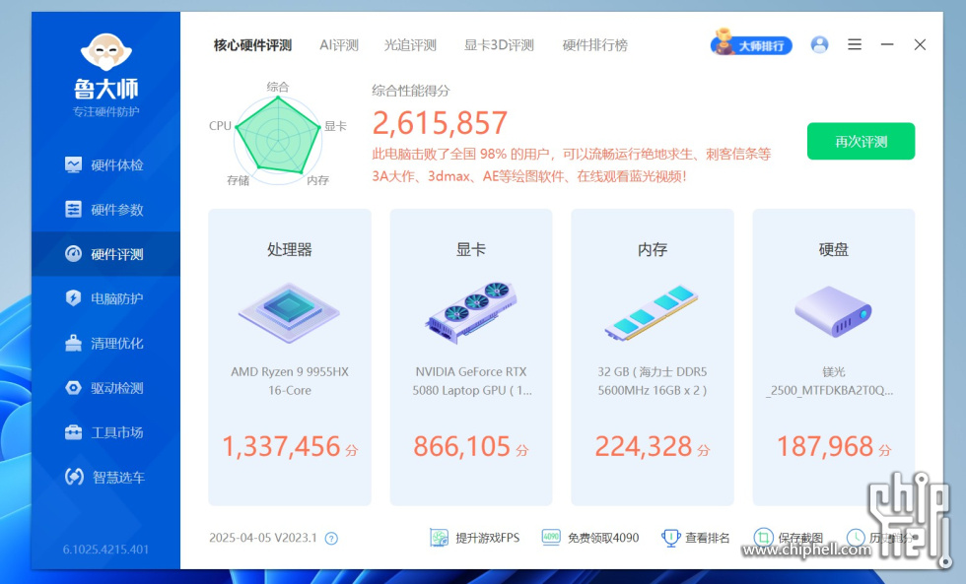Open 智慧选车 in the sidebar

tap(105, 477)
